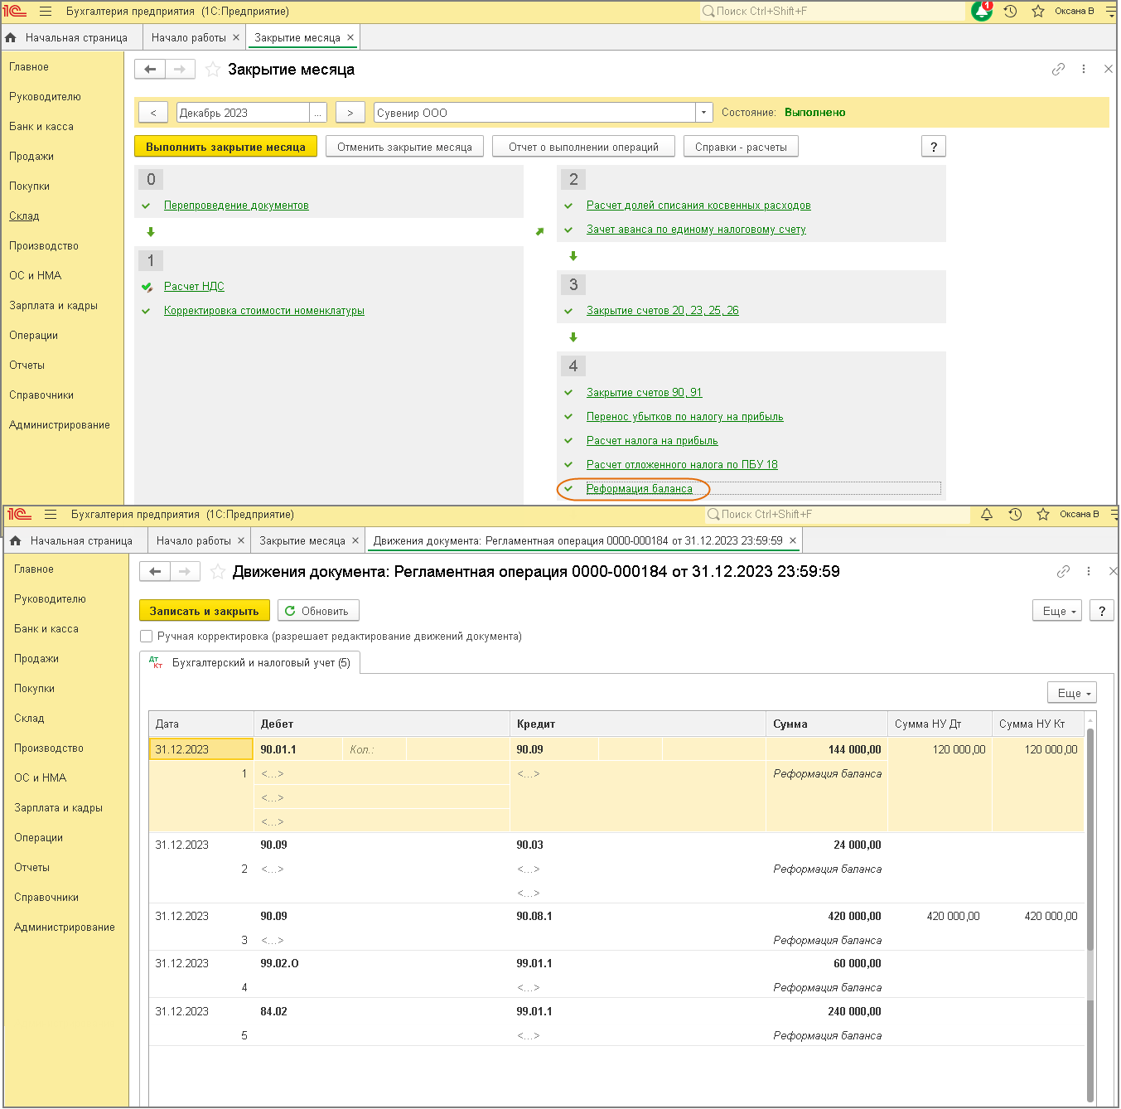This screenshot has height=1109, width=1121.
Task: Click Обновить refresh button
Action: tap(318, 611)
